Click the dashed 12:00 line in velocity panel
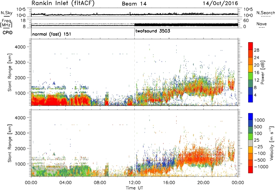Image resolution: width=275 pixels, height=190 pixels. 134,143
